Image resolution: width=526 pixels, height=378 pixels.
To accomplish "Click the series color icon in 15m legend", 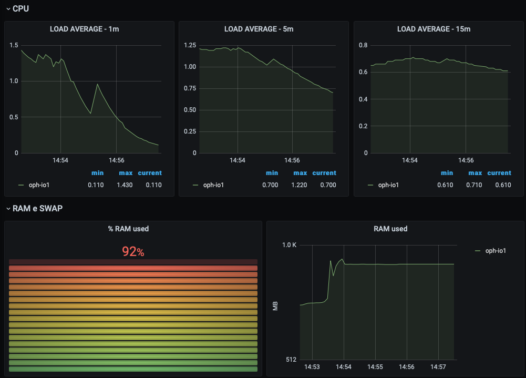I will point(369,185).
